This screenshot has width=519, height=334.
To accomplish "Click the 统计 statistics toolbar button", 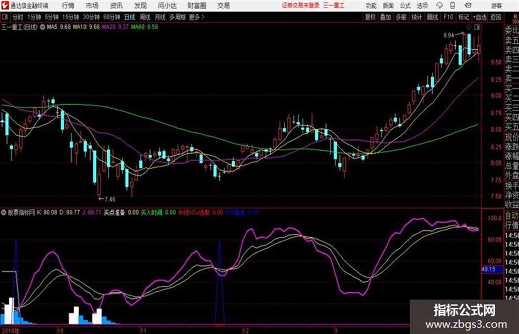I will tap(416, 17).
